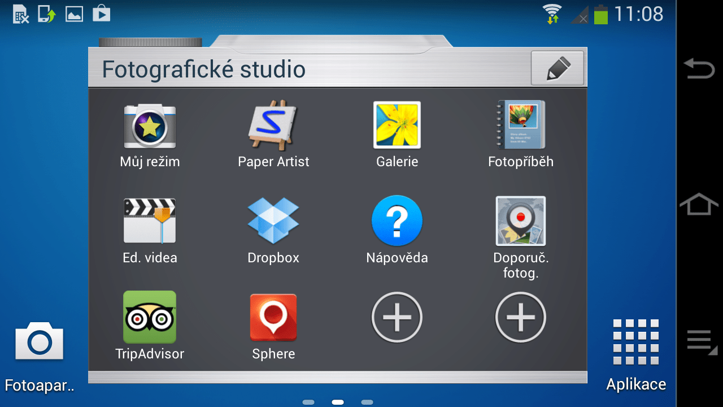Tap the 11:08 clock
The width and height of the screenshot is (723, 407).
[639, 14]
